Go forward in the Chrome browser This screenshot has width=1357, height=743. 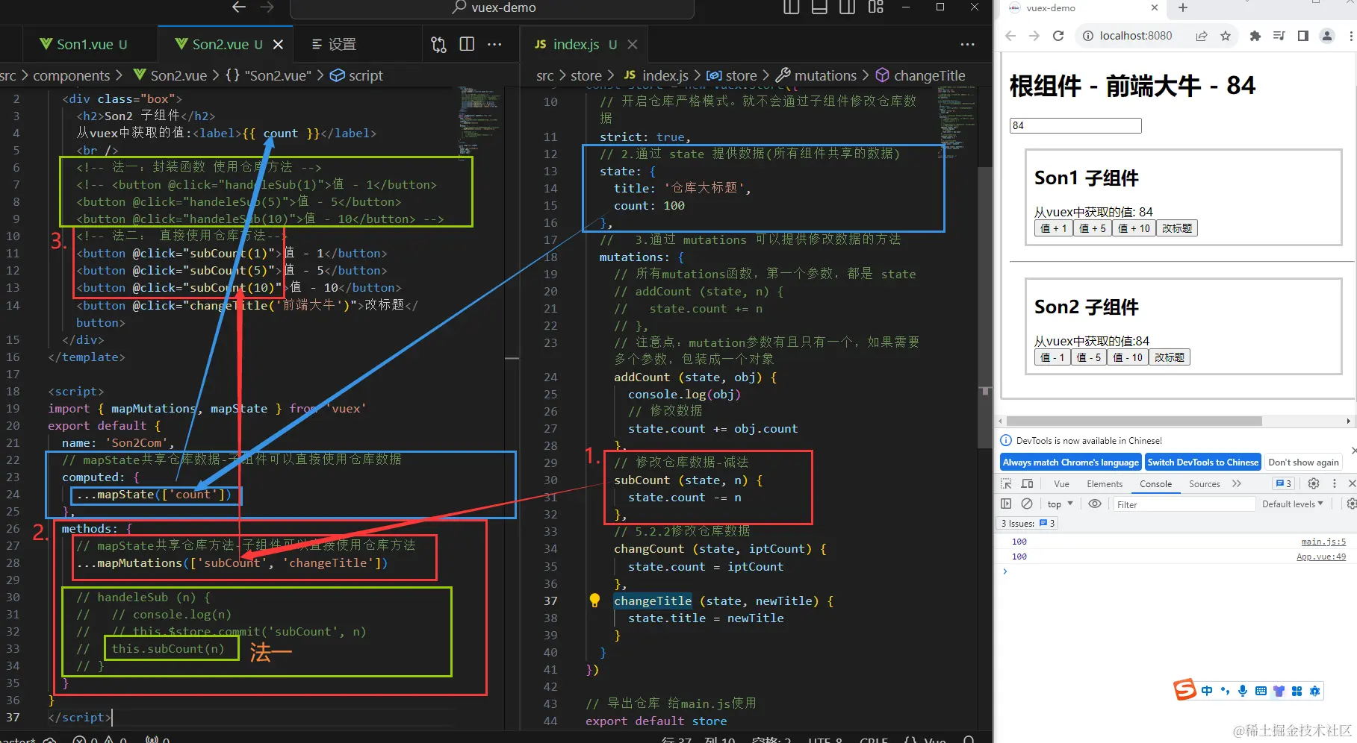pyautogui.click(x=1034, y=36)
